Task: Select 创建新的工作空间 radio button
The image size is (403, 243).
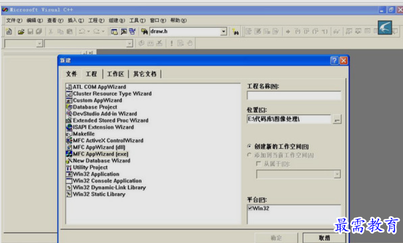Action: coord(249,146)
